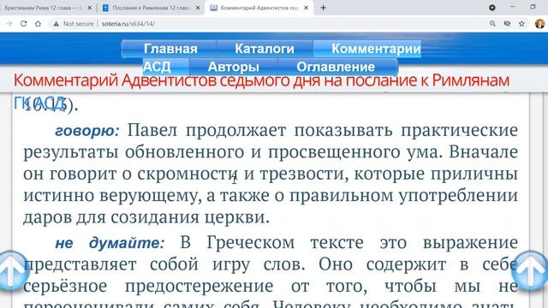Select the Комментарий Адвентистов tab
Image resolution: width=548 pixels, height=308 pixels.
[x=259, y=8]
